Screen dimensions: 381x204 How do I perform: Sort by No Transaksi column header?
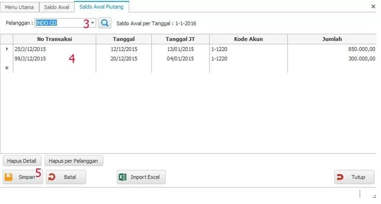pos(55,39)
